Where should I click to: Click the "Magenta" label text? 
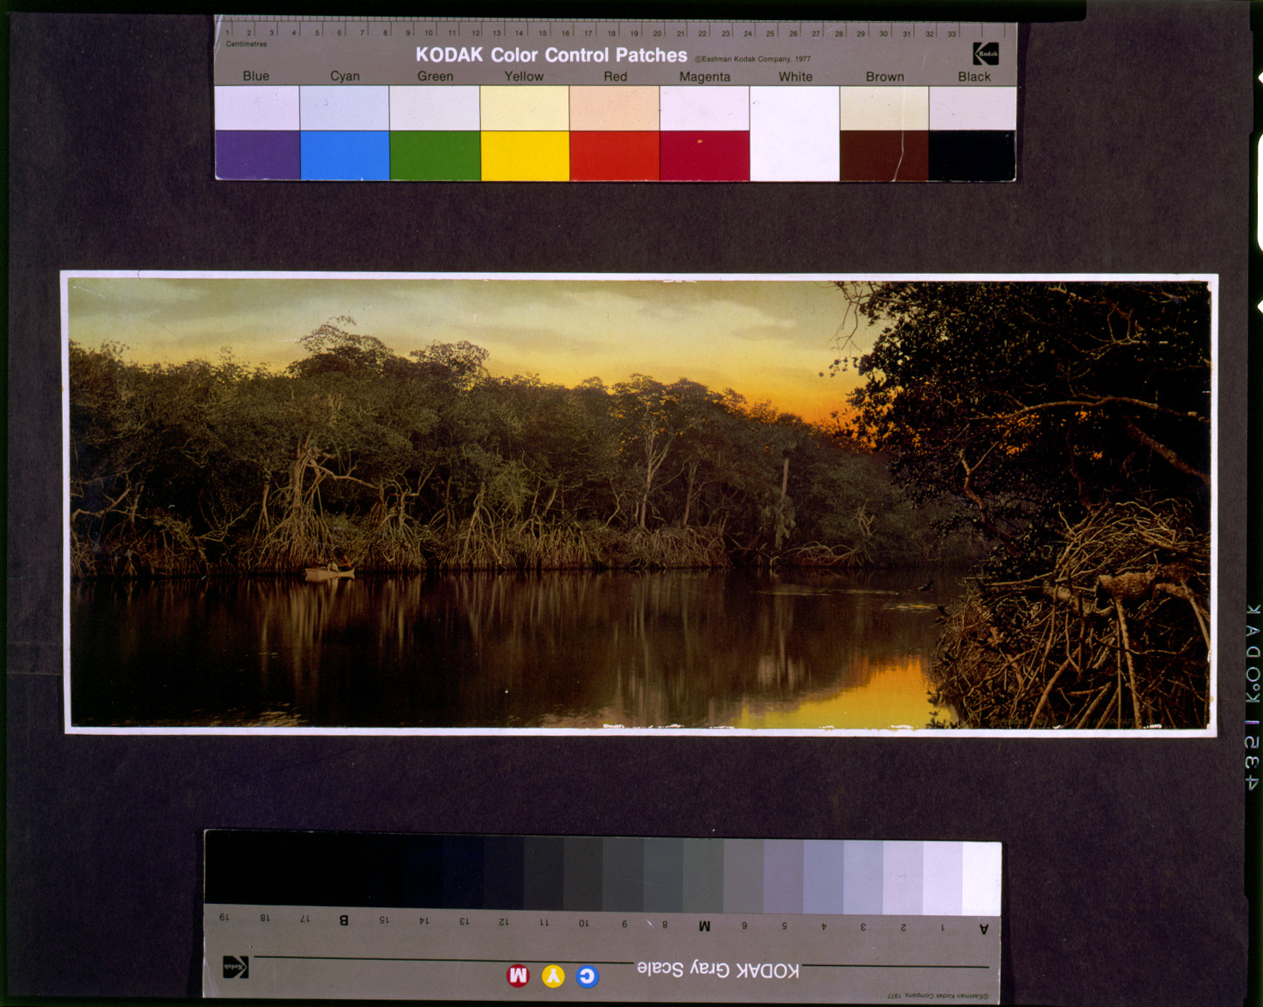(x=704, y=77)
